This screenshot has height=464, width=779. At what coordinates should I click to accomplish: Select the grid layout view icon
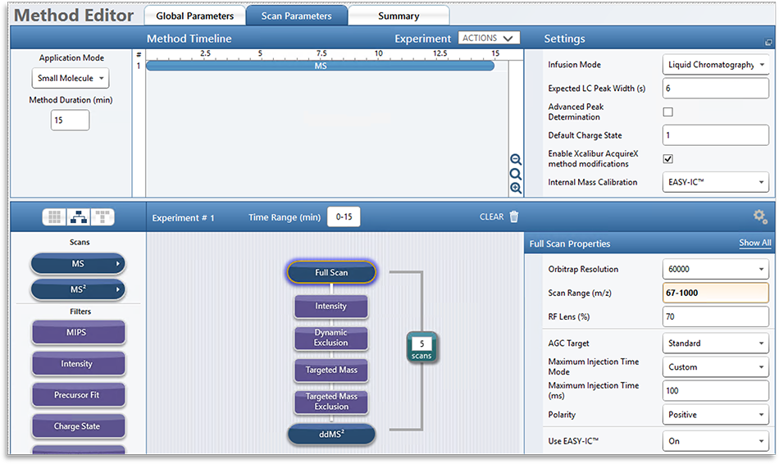pos(55,217)
